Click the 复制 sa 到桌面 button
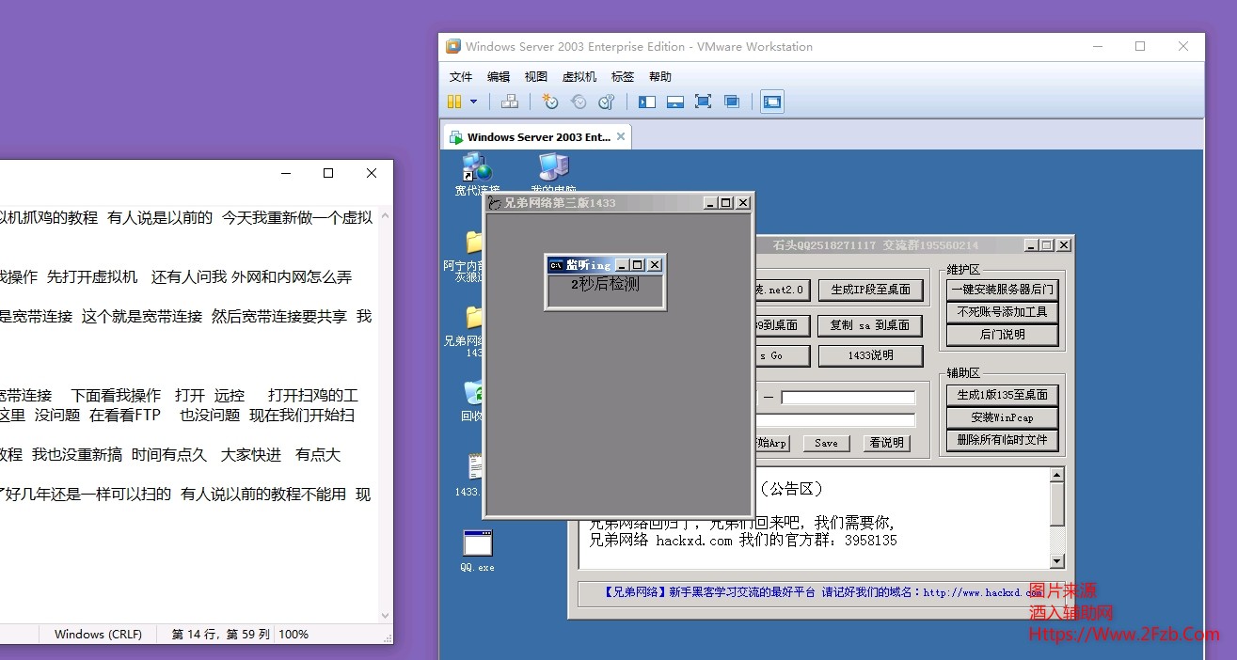 pyautogui.click(x=870, y=325)
